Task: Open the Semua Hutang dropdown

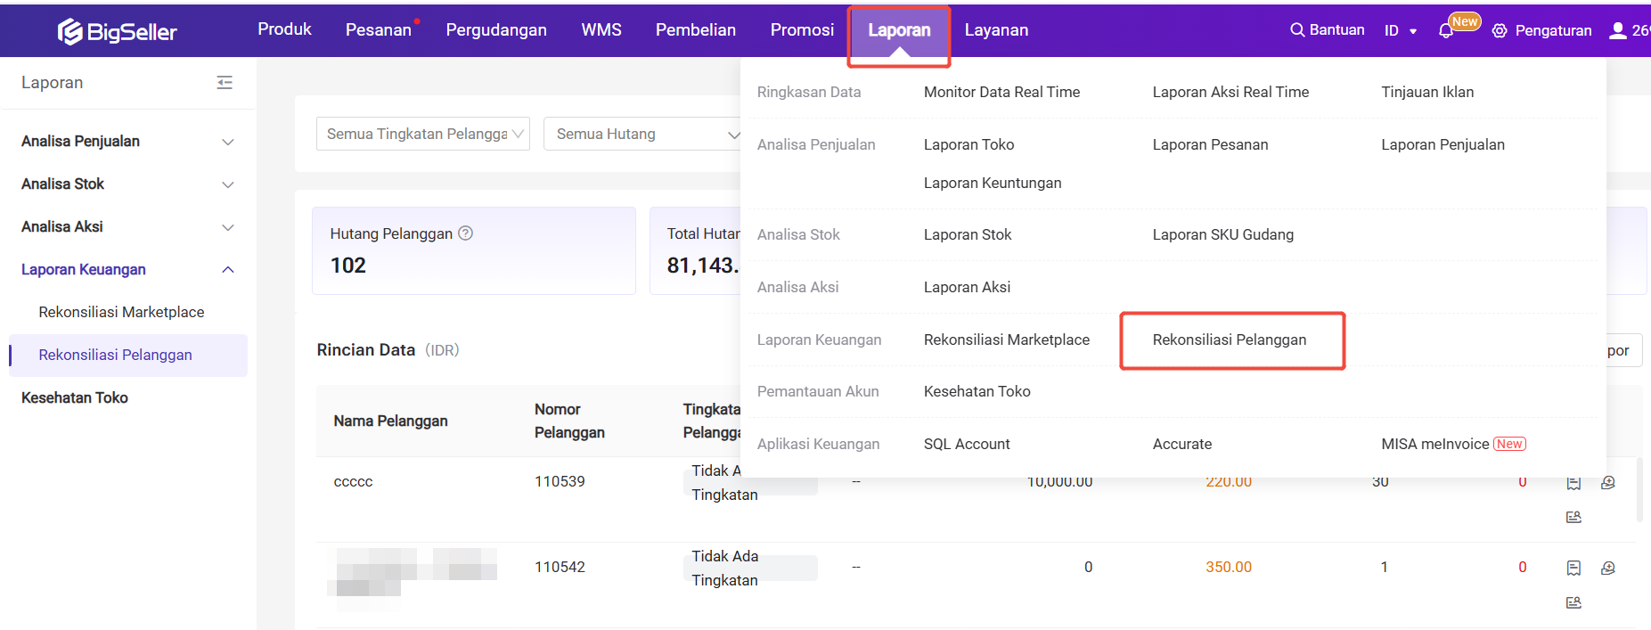Action: point(643,134)
